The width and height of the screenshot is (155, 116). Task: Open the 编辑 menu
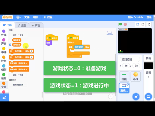click(36, 17)
